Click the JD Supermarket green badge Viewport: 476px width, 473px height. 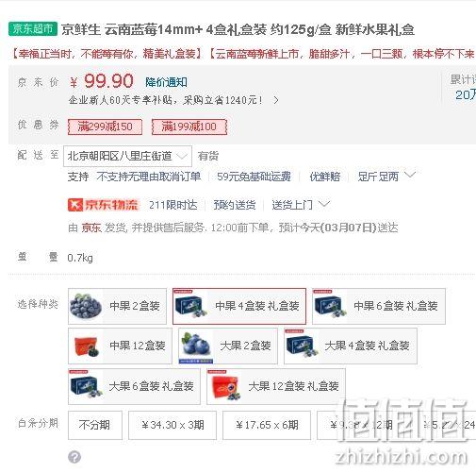coord(33,29)
